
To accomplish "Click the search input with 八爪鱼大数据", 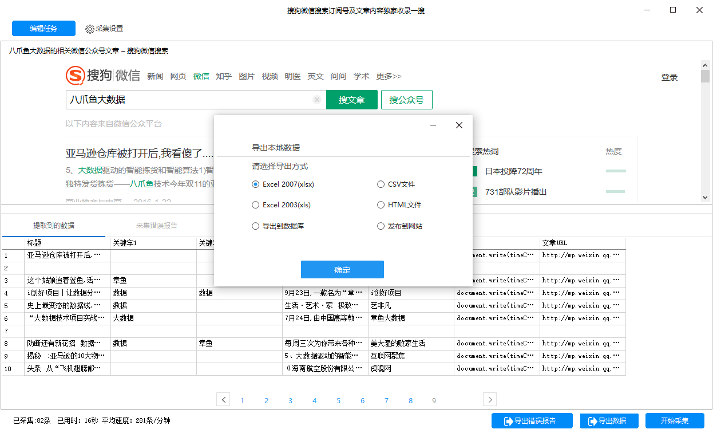I will point(189,100).
